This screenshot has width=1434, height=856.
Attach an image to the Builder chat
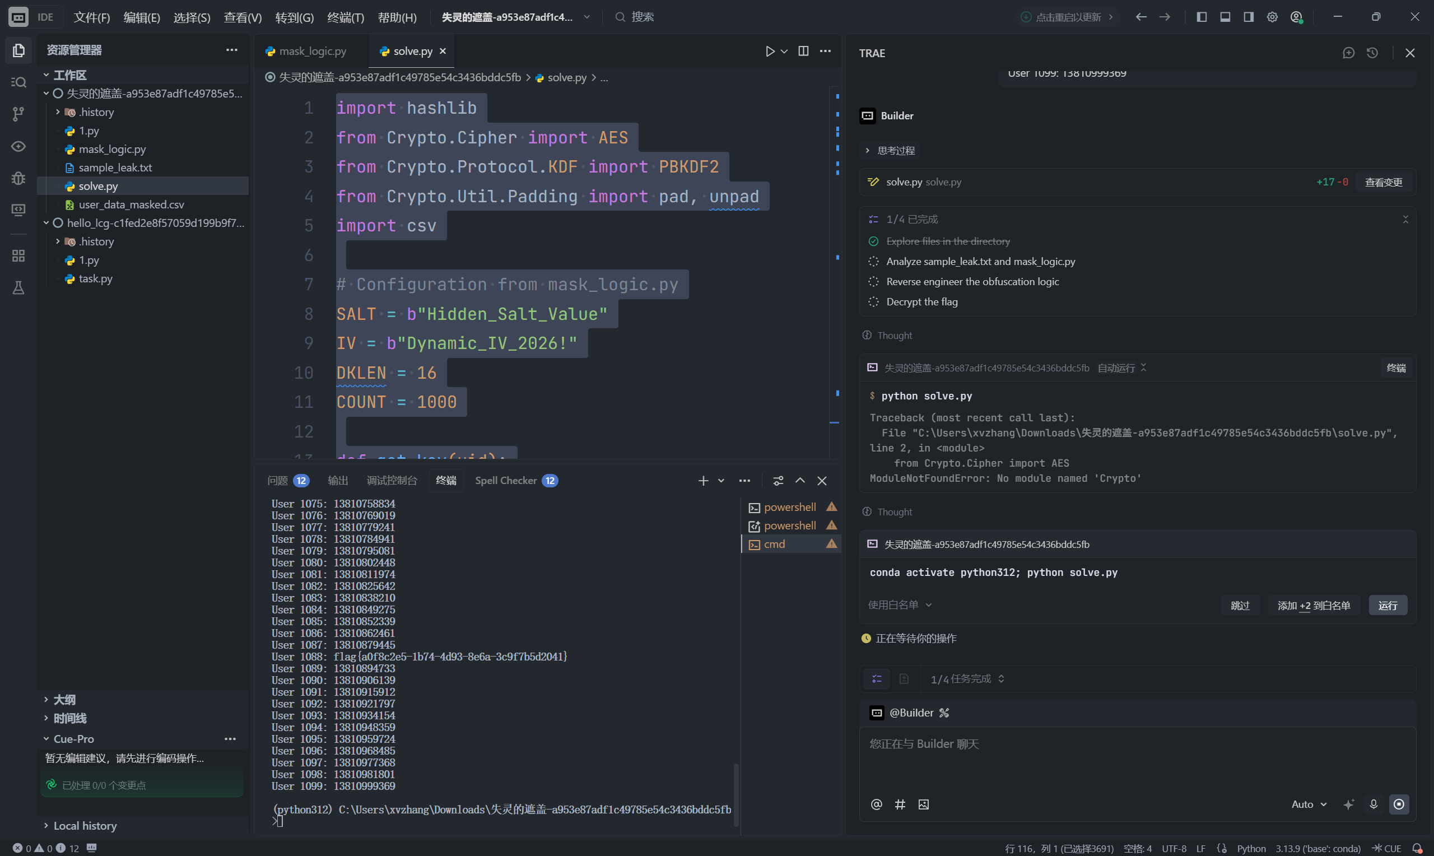(x=924, y=804)
